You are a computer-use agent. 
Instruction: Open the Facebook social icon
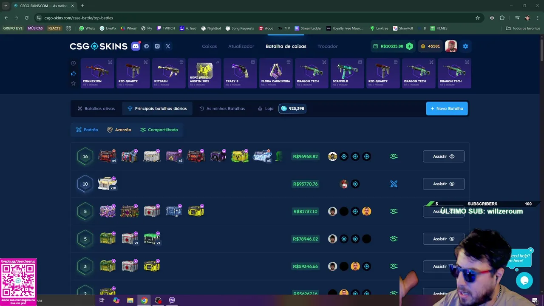147,46
